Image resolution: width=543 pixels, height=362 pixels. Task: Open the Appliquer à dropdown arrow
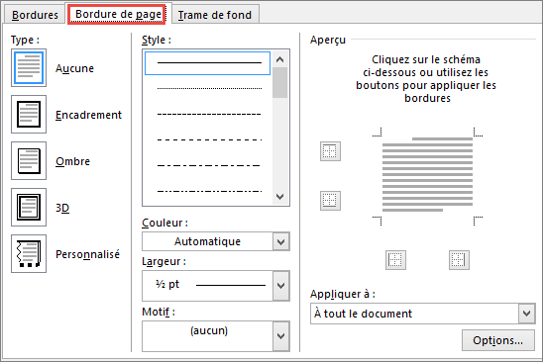tap(527, 314)
